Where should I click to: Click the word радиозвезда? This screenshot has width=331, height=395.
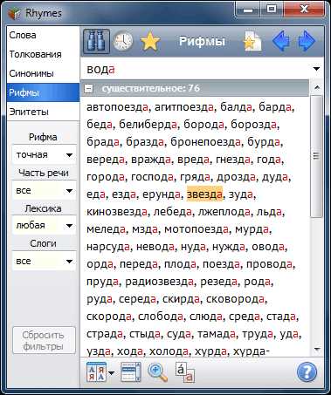pos(159,282)
